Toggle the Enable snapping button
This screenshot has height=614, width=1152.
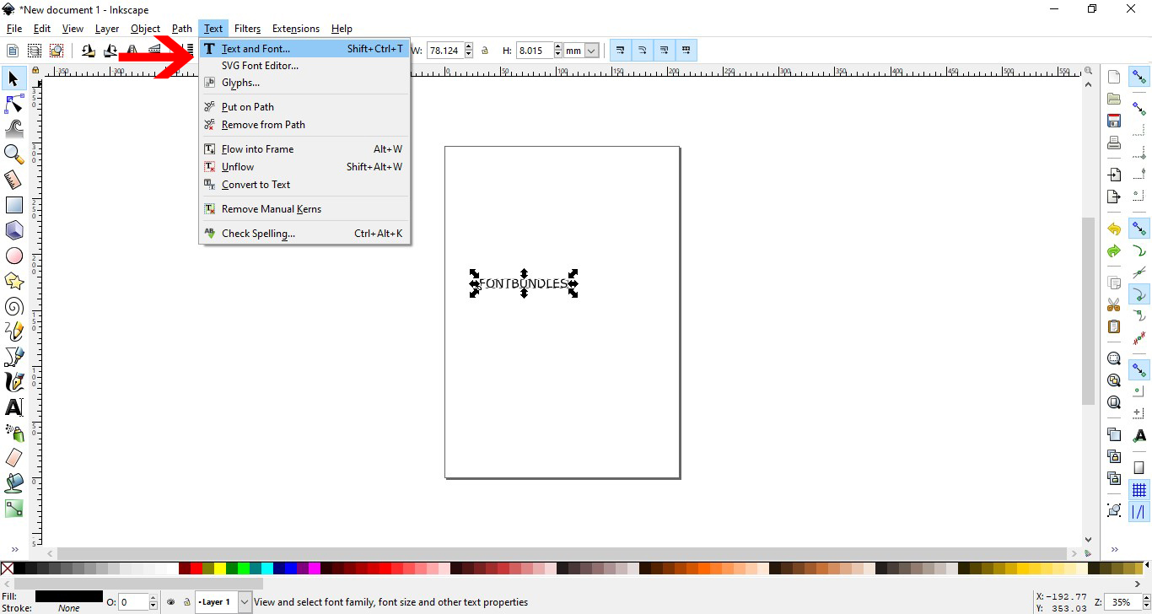click(x=1139, y=77)
